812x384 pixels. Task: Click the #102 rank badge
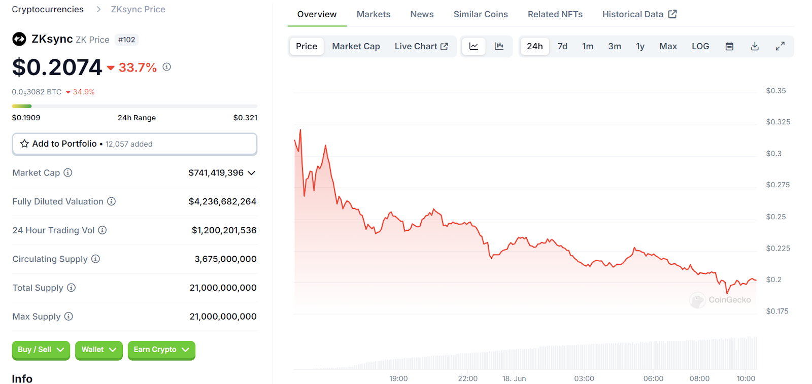(x=126, y=40)
